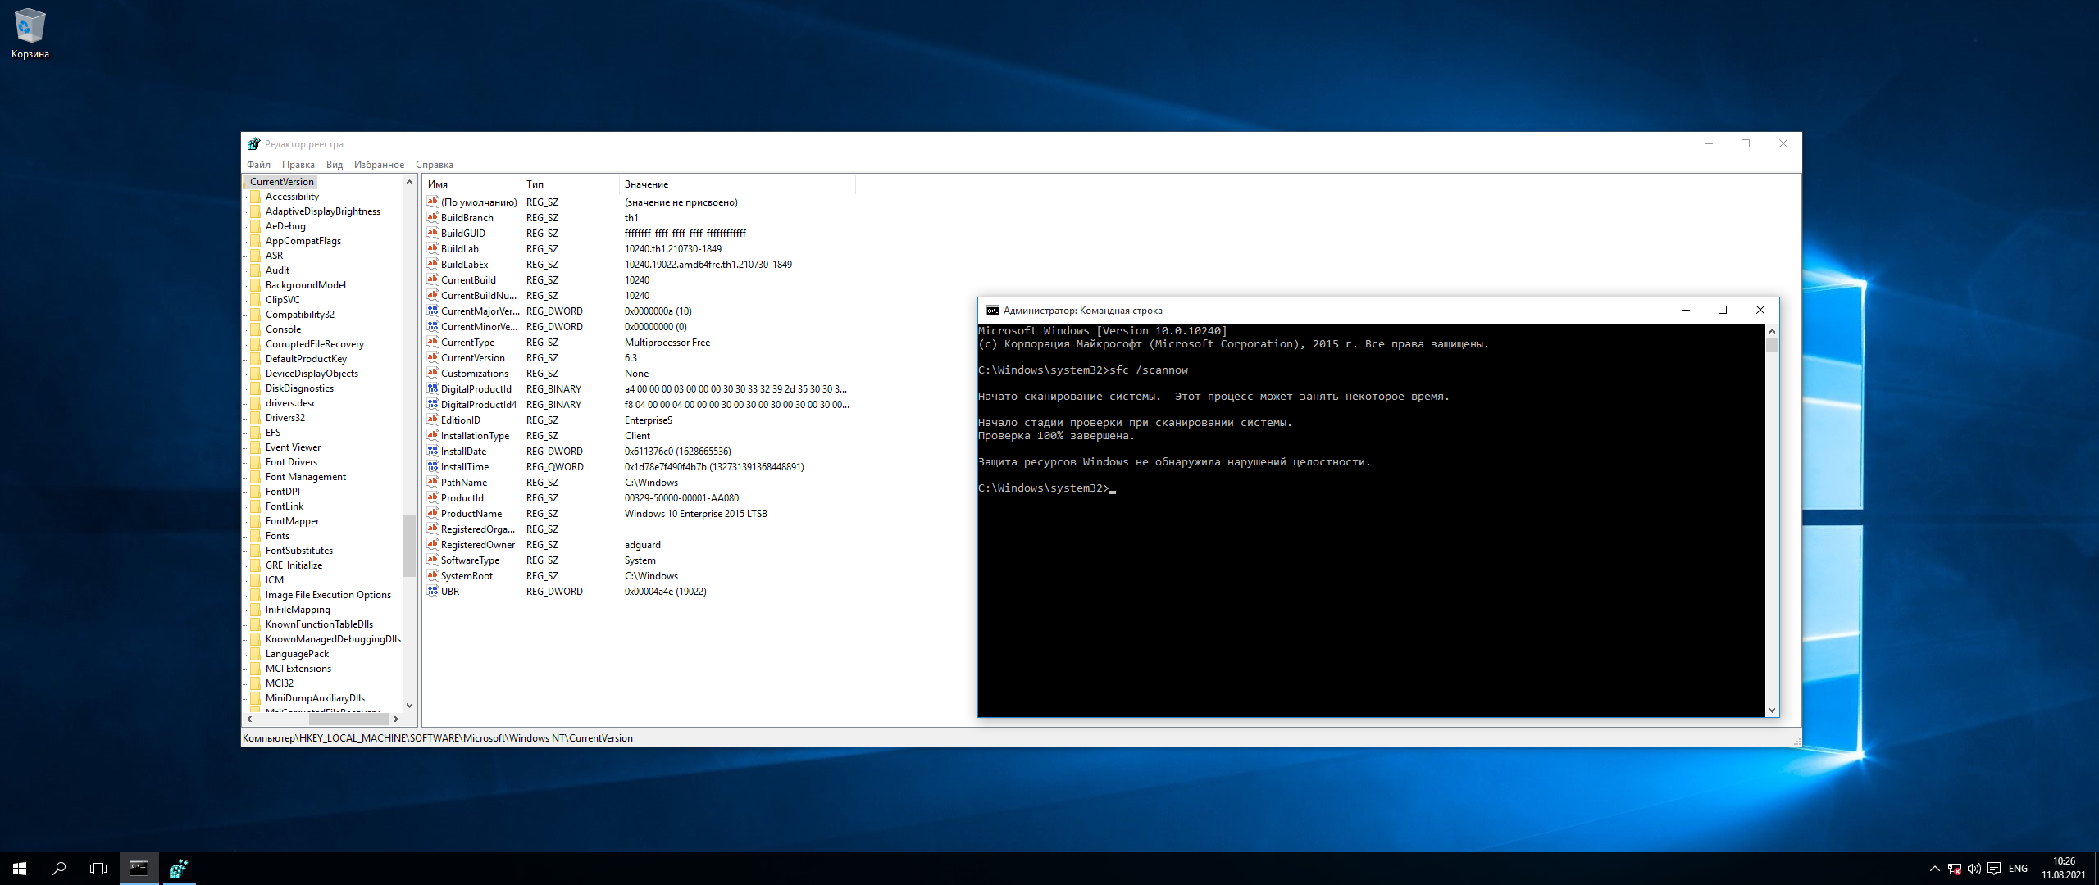
Task: Select the EditionID value icon
Action: point(433,420)
